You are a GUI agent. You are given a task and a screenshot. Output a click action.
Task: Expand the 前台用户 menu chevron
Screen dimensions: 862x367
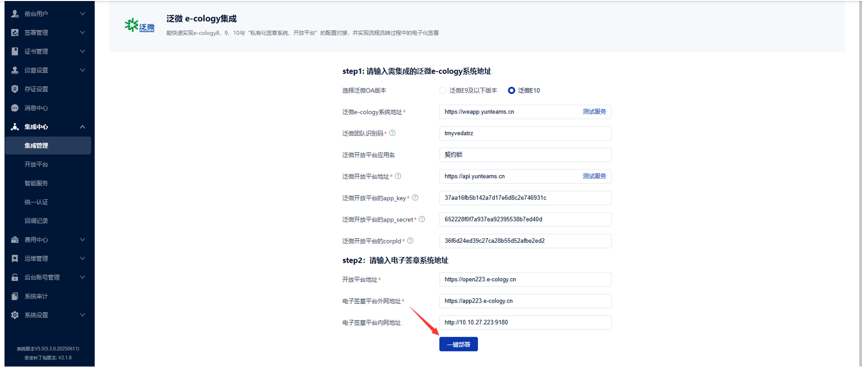tap(82, 14)
